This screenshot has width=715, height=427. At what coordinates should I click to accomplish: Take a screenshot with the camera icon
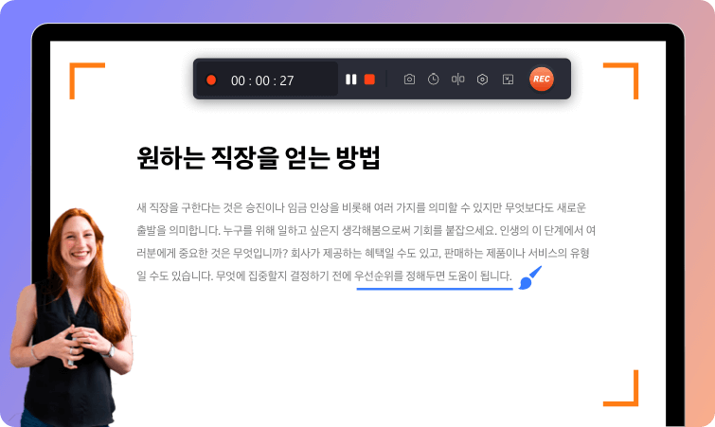(x=409, y=80)
